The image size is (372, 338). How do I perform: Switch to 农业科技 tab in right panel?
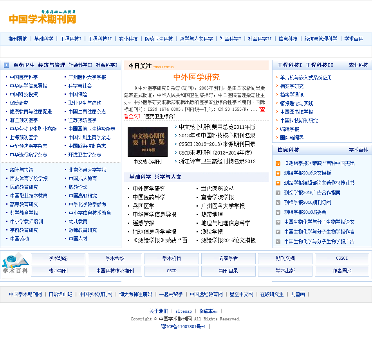click(358, 65)
